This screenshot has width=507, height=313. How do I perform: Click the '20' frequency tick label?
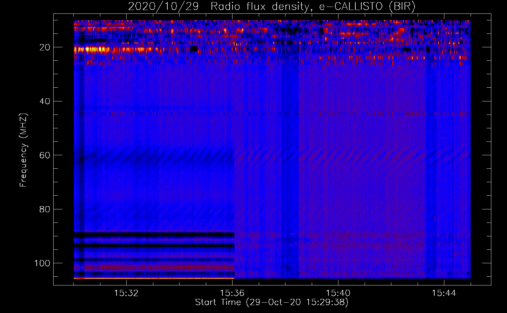(x=45, y=47)
